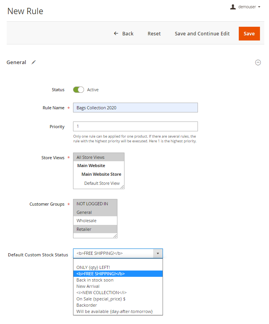Go Back using the arrow button
269x324 pixels.
coord(123,33)
